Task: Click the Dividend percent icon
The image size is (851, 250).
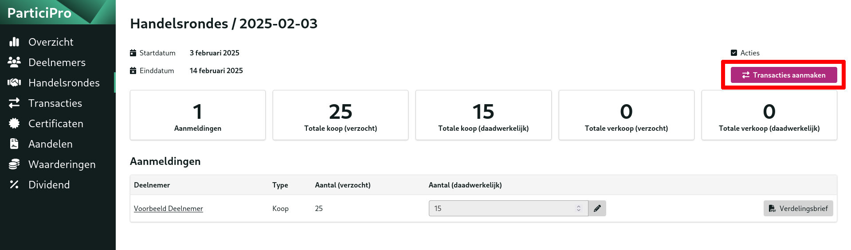Action: tap(14, 184)
